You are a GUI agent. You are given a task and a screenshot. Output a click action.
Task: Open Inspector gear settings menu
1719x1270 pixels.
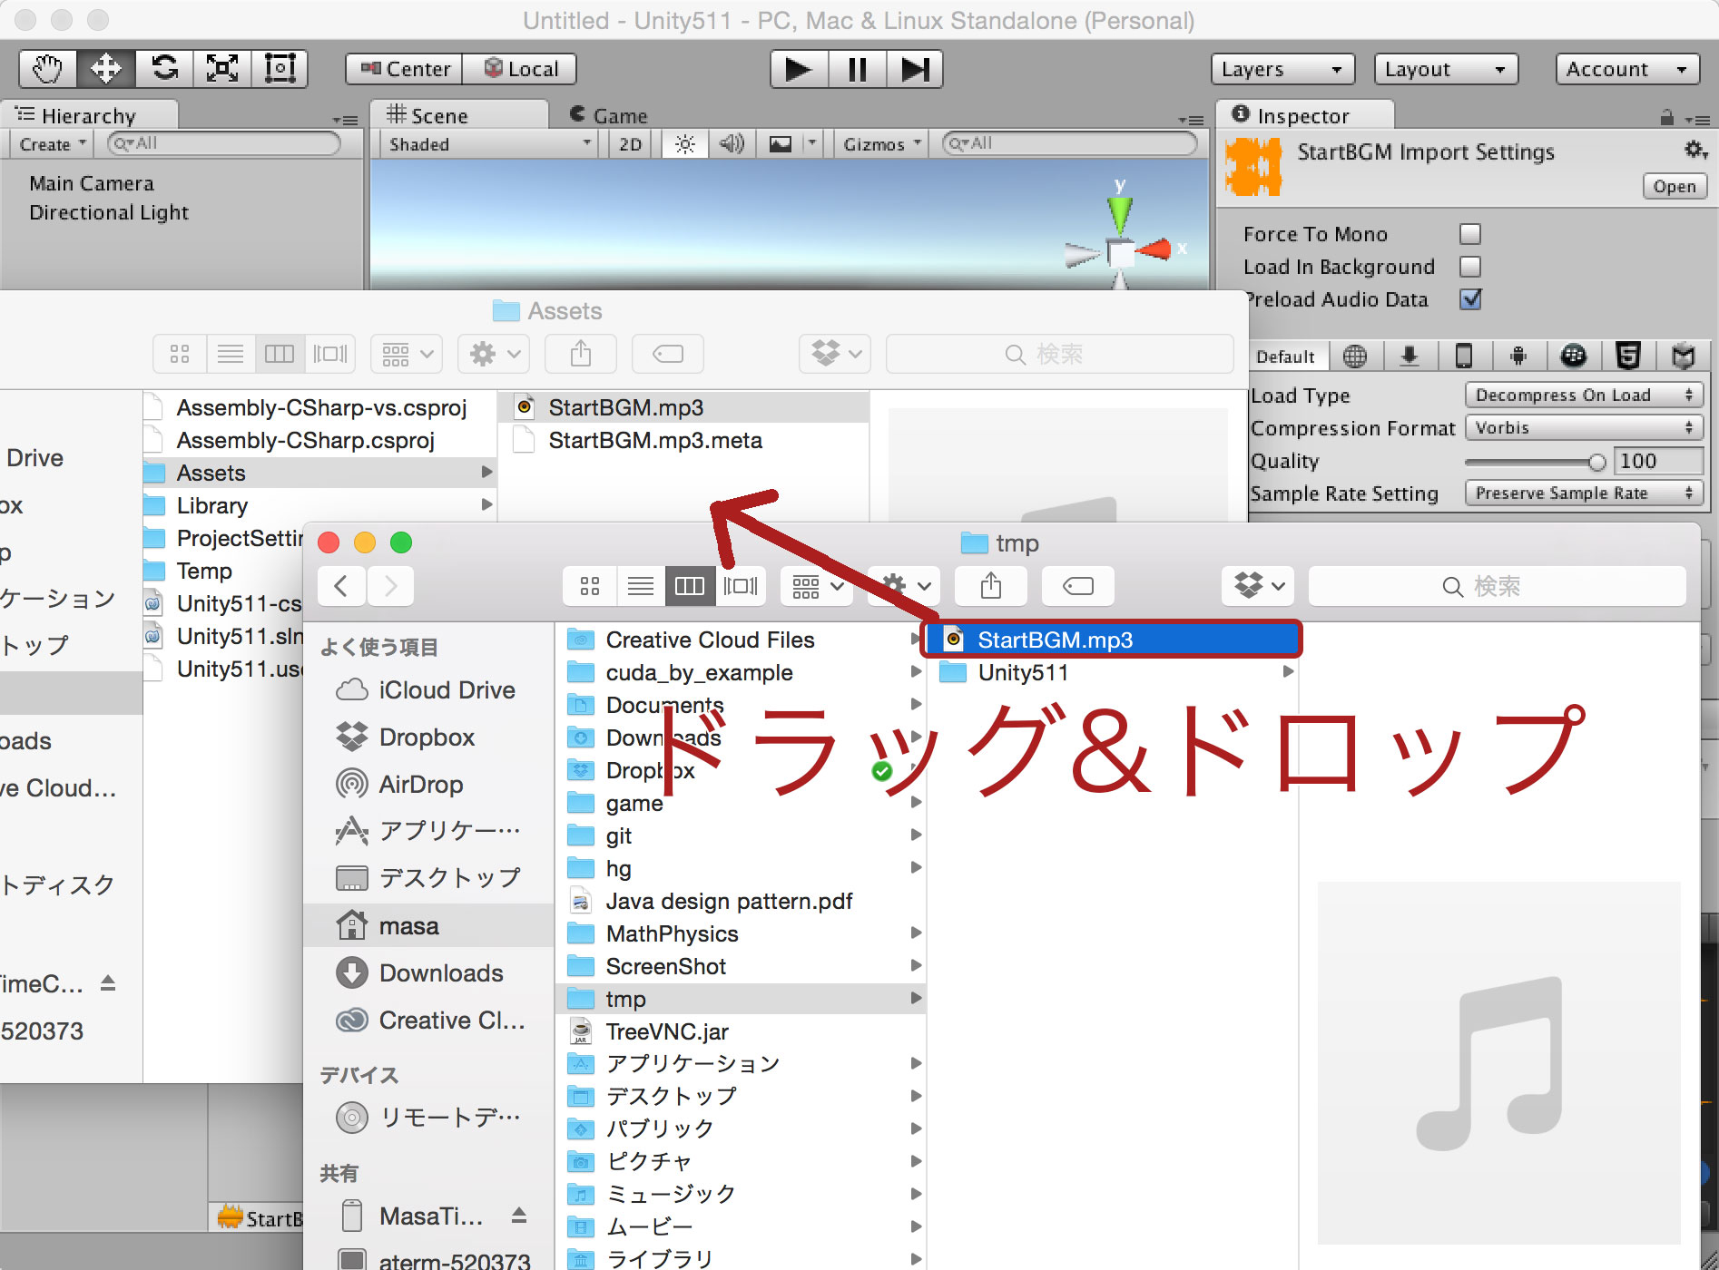tap(1695, 150)
